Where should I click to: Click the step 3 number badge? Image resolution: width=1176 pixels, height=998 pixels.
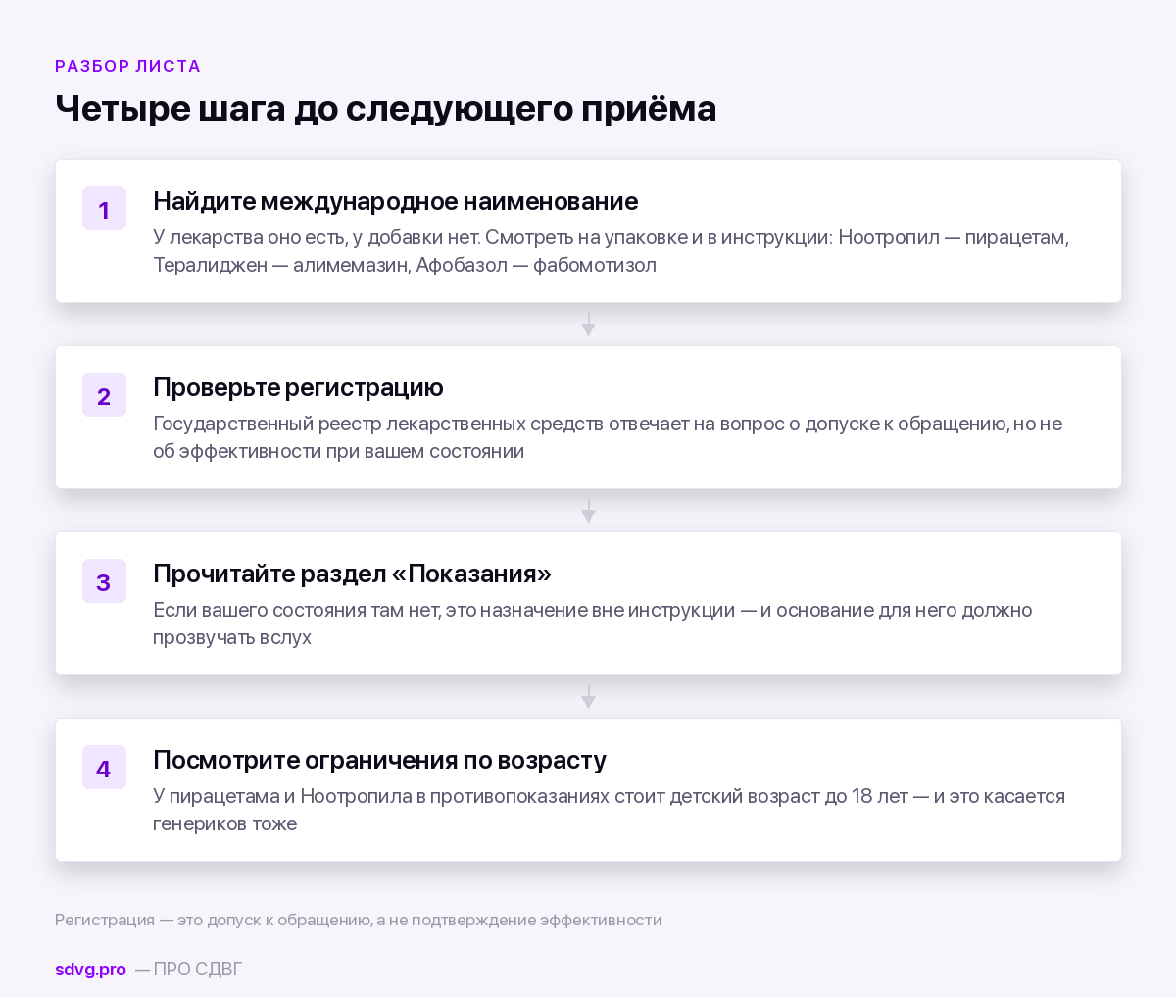tap(104, 581)
